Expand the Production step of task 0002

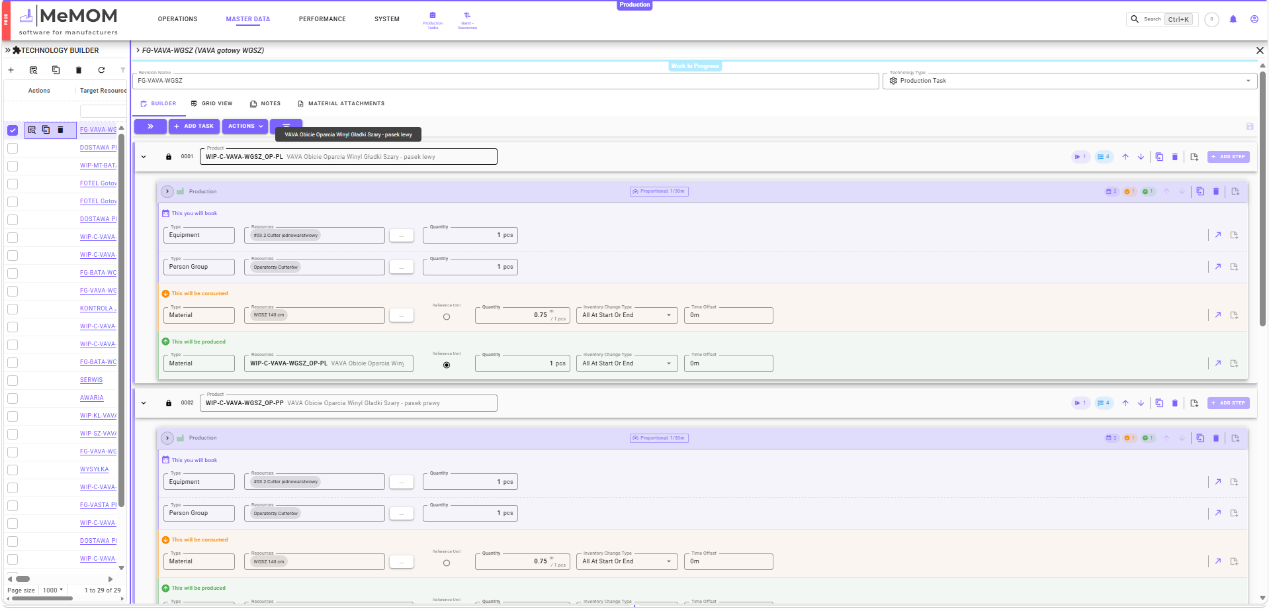click(167, 438)
